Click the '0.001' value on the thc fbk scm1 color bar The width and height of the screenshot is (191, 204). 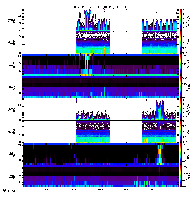185,186
